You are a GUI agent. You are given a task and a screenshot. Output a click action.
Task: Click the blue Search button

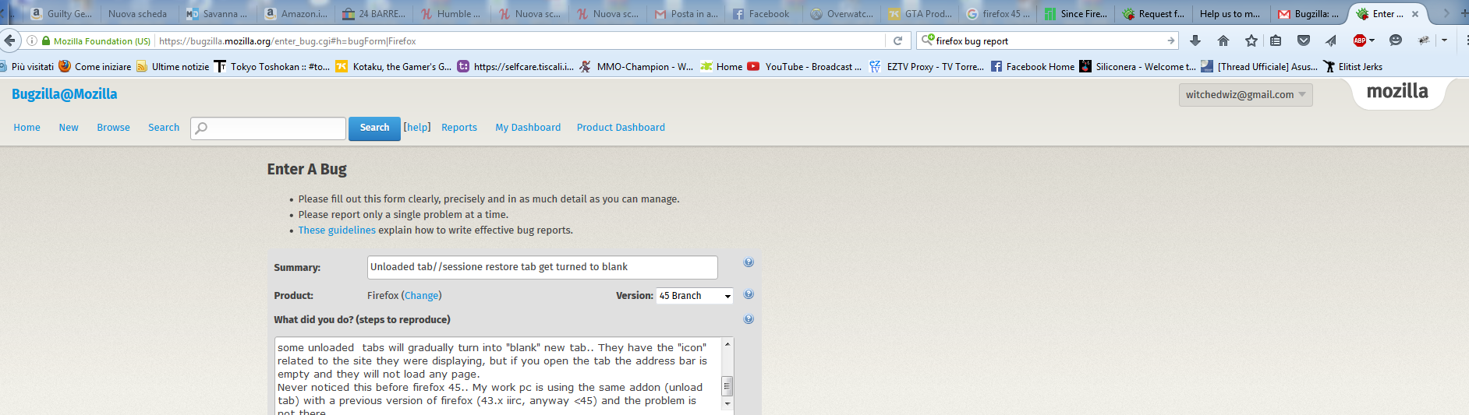pos(374,128)
